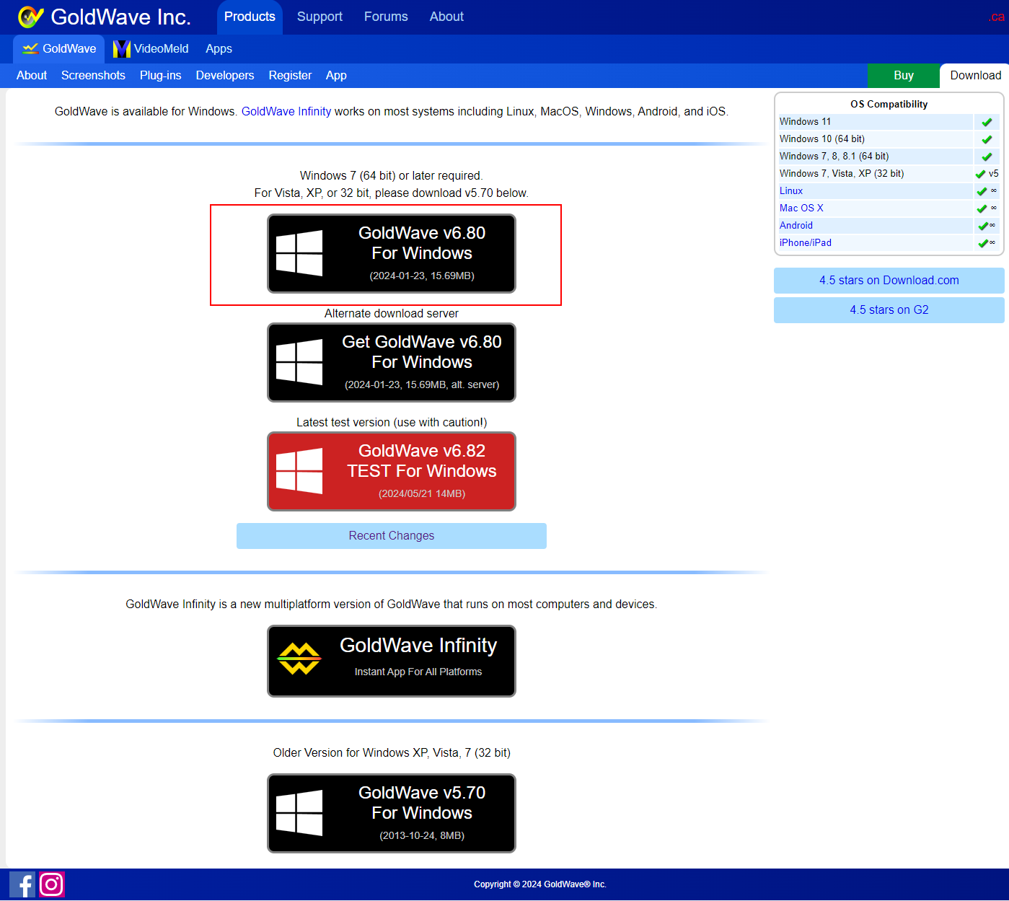The height and width of the screenshot is (901, 1009).
Task: Open the Linux compatibility link
Action: (x=791, y=191)
